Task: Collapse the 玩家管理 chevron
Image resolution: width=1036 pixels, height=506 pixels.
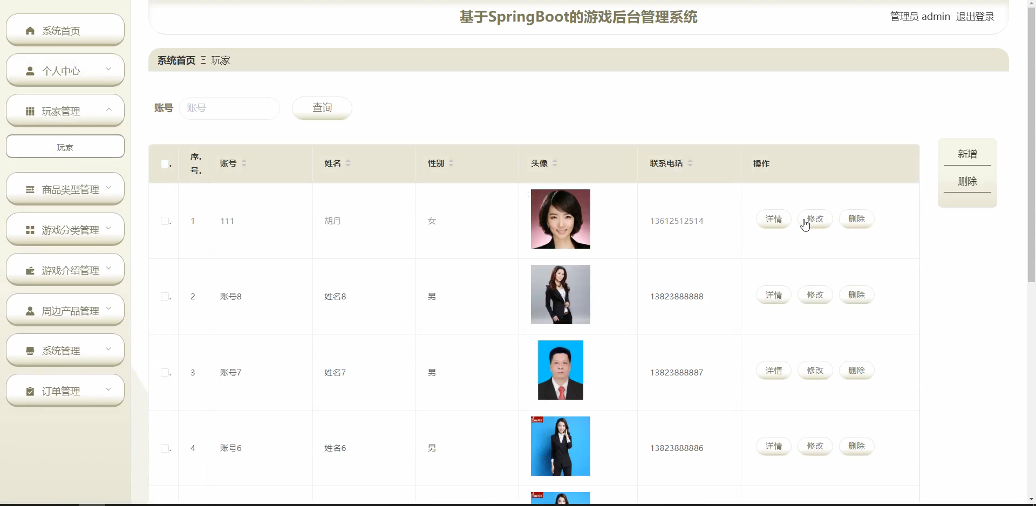Action: click(108, 109)
